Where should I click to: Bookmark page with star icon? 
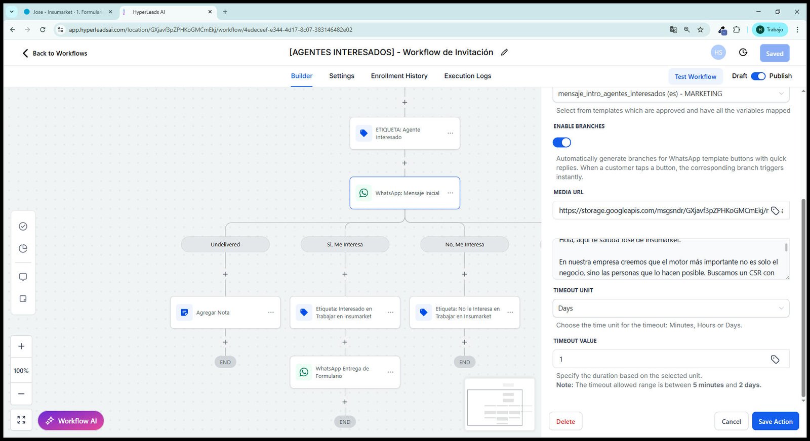(x=700, y=30)
